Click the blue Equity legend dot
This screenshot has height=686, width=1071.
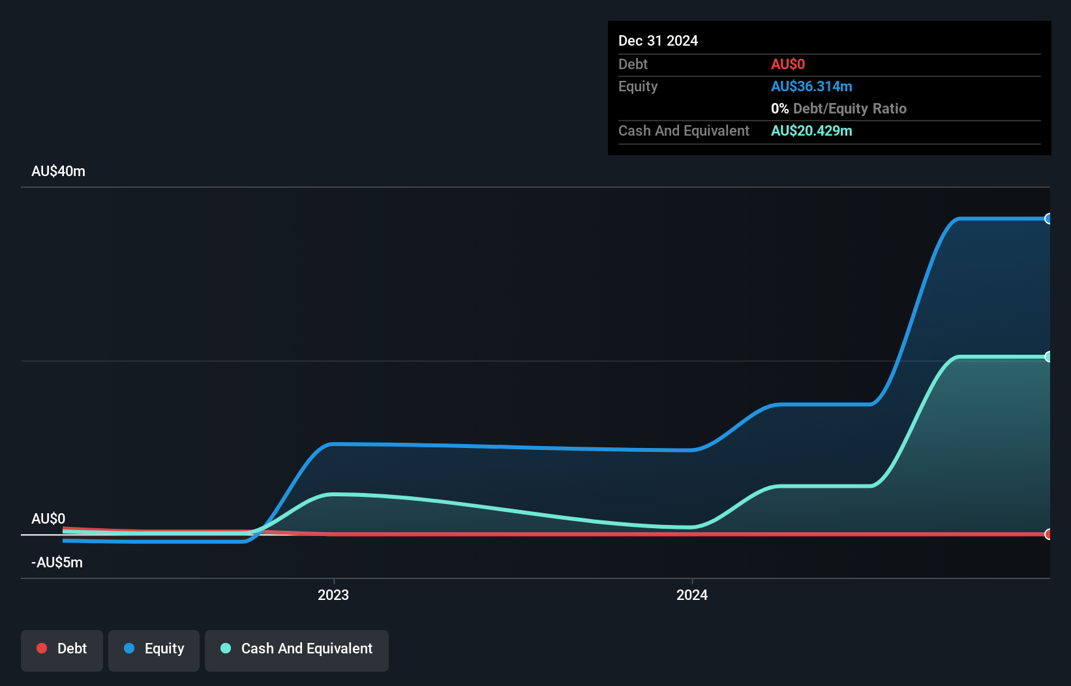tap(129, 648)
